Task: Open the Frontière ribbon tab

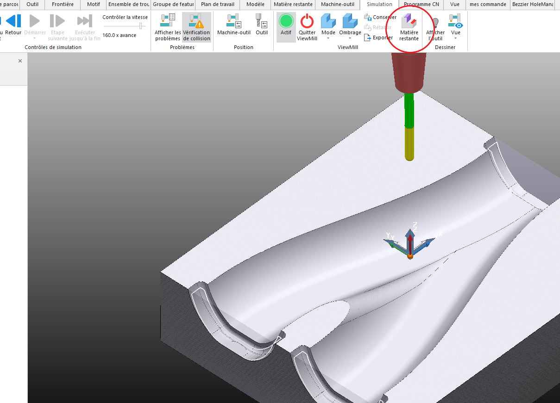Action: click(63, 5)
